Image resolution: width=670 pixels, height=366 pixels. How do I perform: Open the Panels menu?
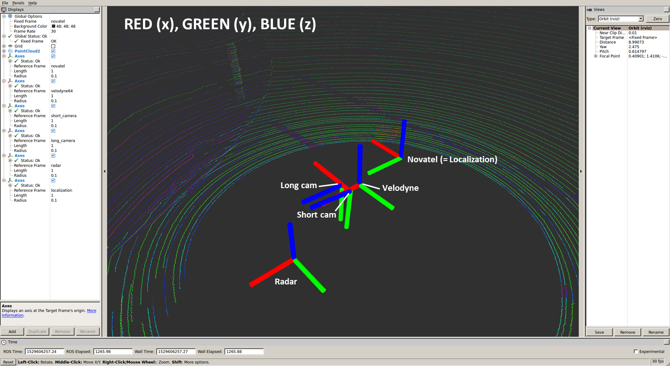click(18, 3)
